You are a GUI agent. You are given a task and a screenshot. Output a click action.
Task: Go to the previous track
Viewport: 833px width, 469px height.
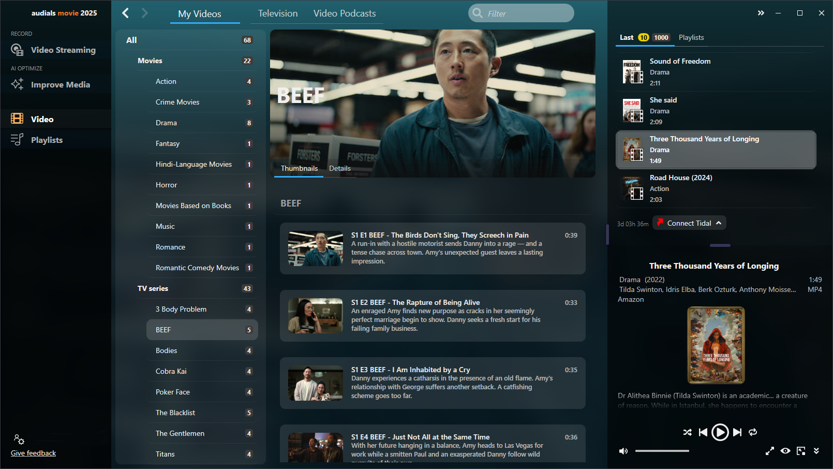click(703, 432)
